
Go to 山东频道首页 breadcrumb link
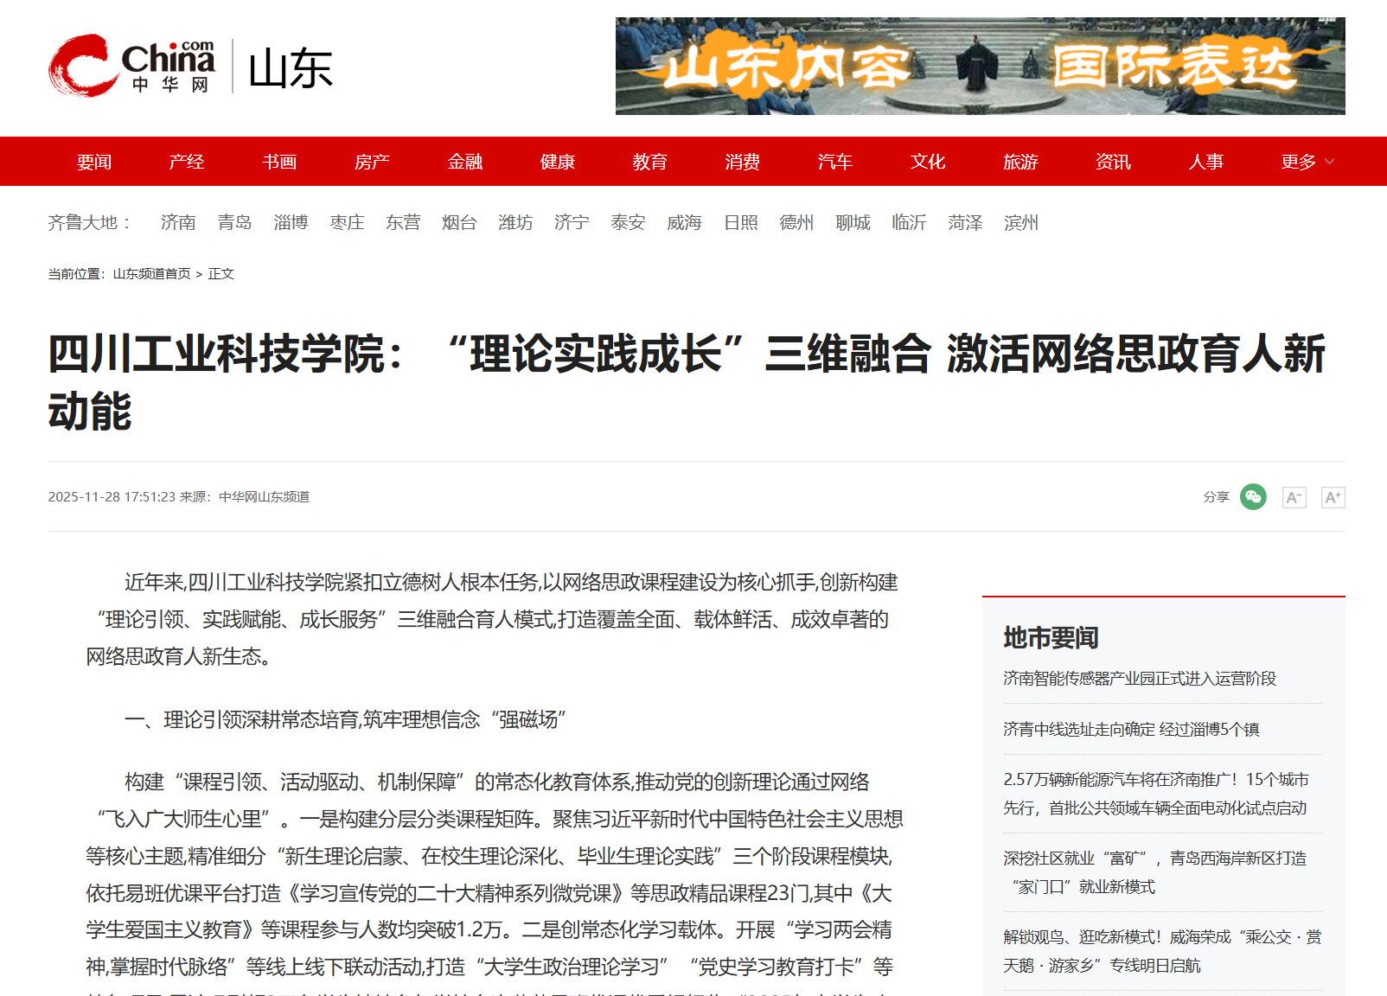pyautogui.click(x=151, y=274)
